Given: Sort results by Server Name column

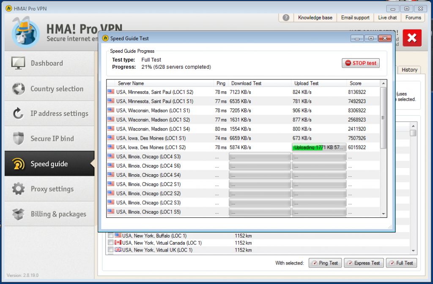Looking at the screenshot, I should (164, 83).
